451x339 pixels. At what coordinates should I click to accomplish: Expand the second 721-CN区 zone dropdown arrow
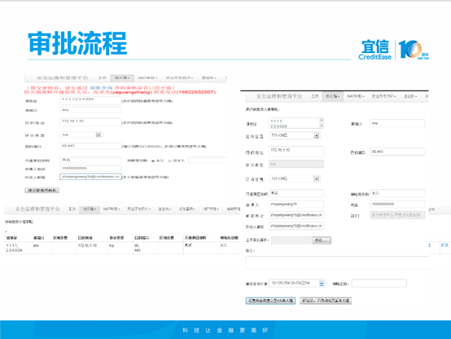(x=317, y=178)
